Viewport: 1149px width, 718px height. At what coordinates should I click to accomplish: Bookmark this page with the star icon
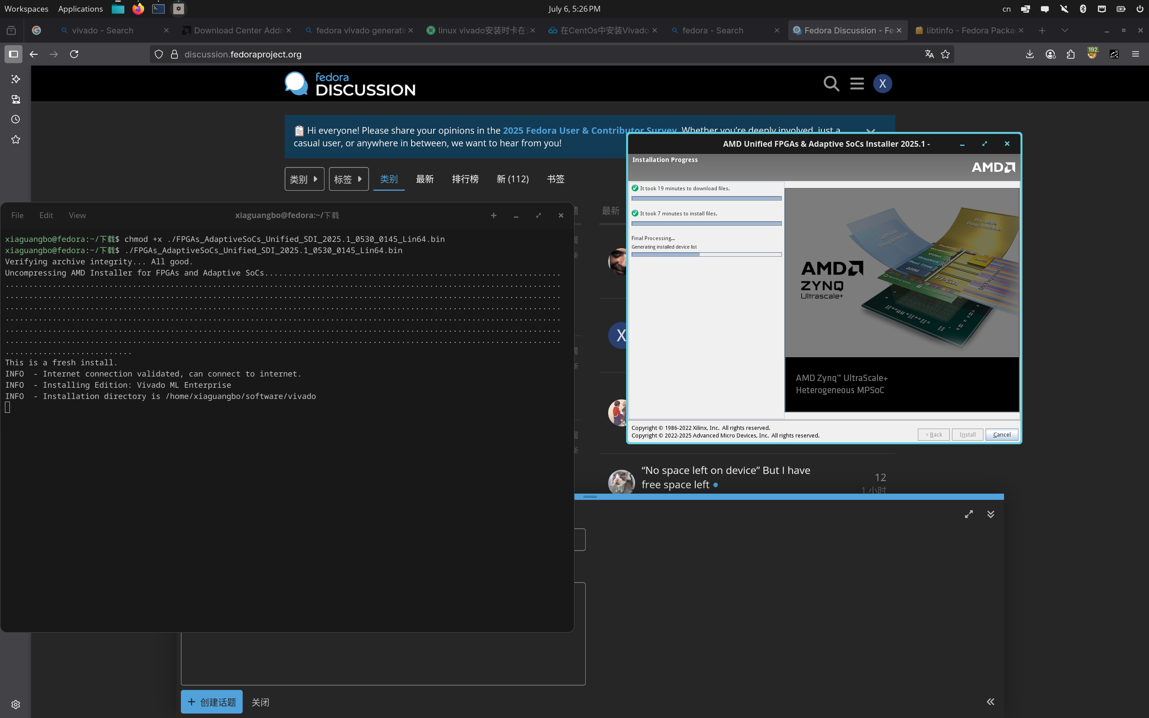(945, 54)
